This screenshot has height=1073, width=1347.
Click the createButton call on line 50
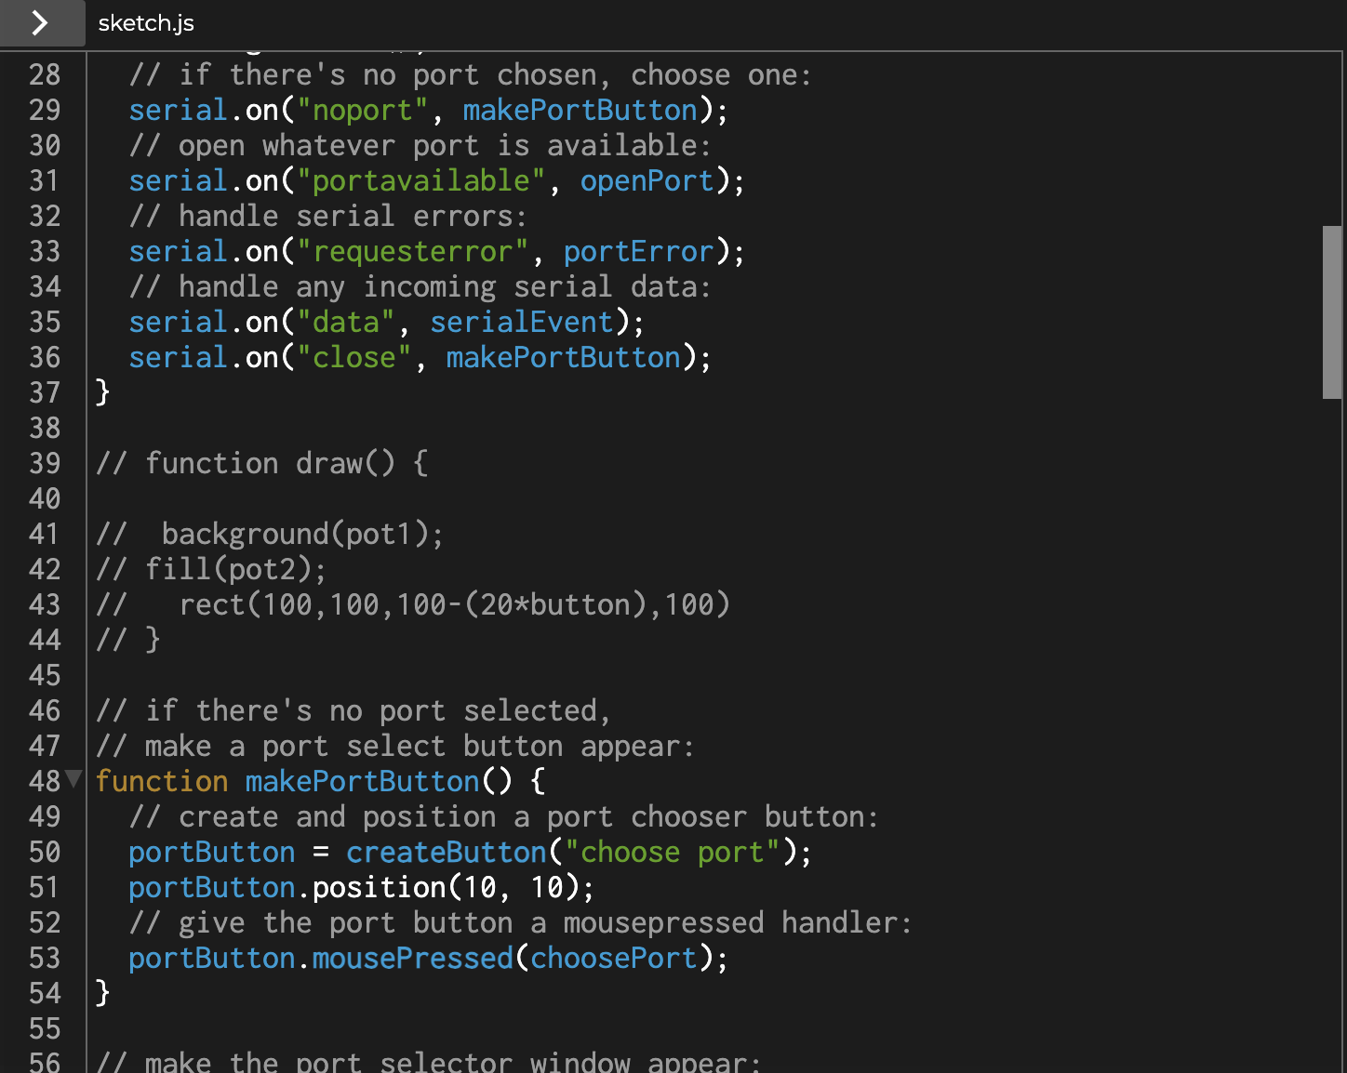(x=445, y=852)
